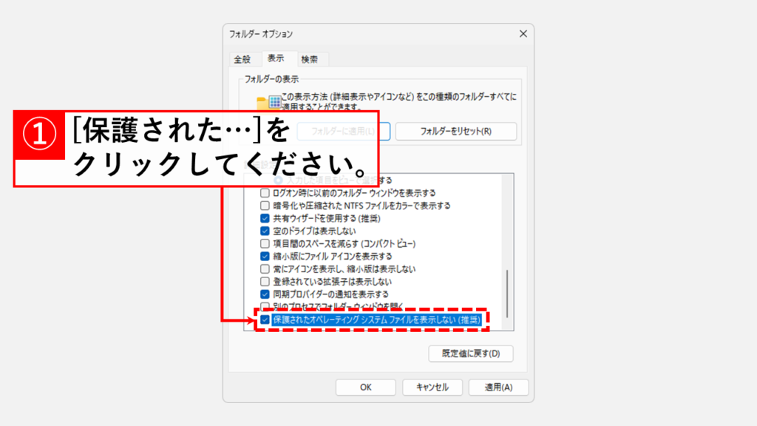
Task: Enable 項目間のスペースを減らす (コンパクト ビュー)
Action: point(265,243)
